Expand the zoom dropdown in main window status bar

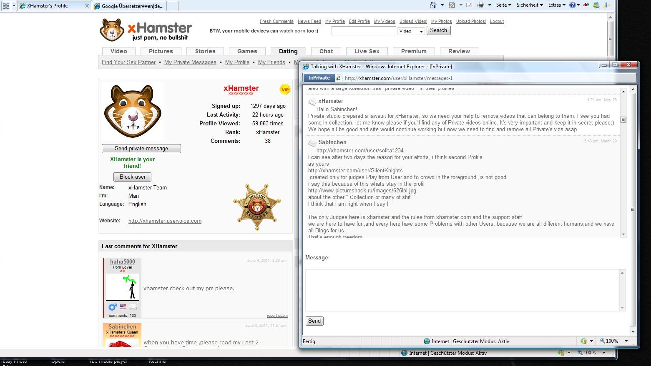pos(603,353)
